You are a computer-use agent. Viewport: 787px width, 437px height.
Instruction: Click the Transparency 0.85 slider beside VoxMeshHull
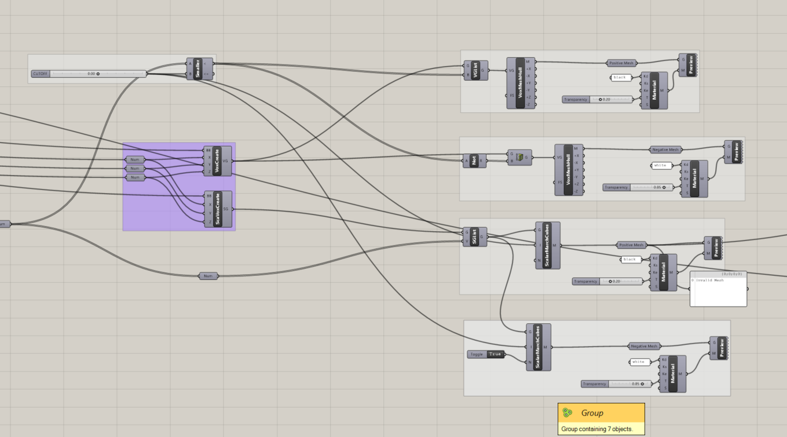[x=639, y=187]
